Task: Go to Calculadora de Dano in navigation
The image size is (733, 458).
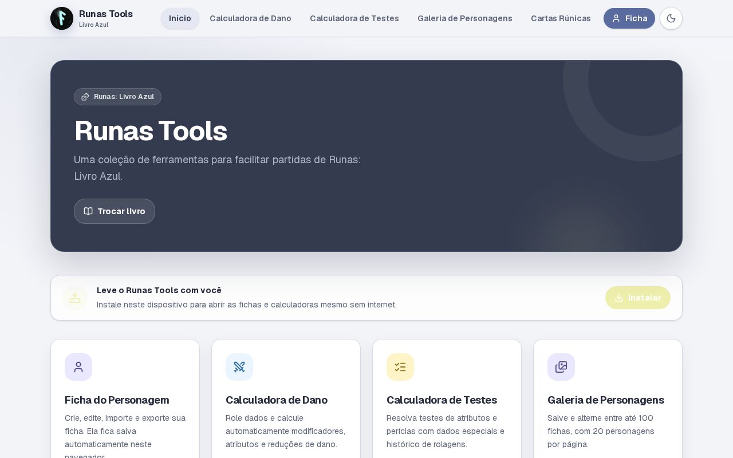Action: [x=250, y=18]
